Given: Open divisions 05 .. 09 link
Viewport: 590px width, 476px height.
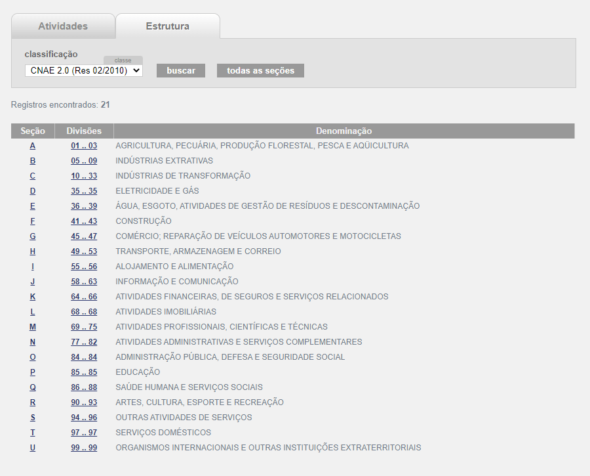Looking at the screenshot, I should 84,161.
